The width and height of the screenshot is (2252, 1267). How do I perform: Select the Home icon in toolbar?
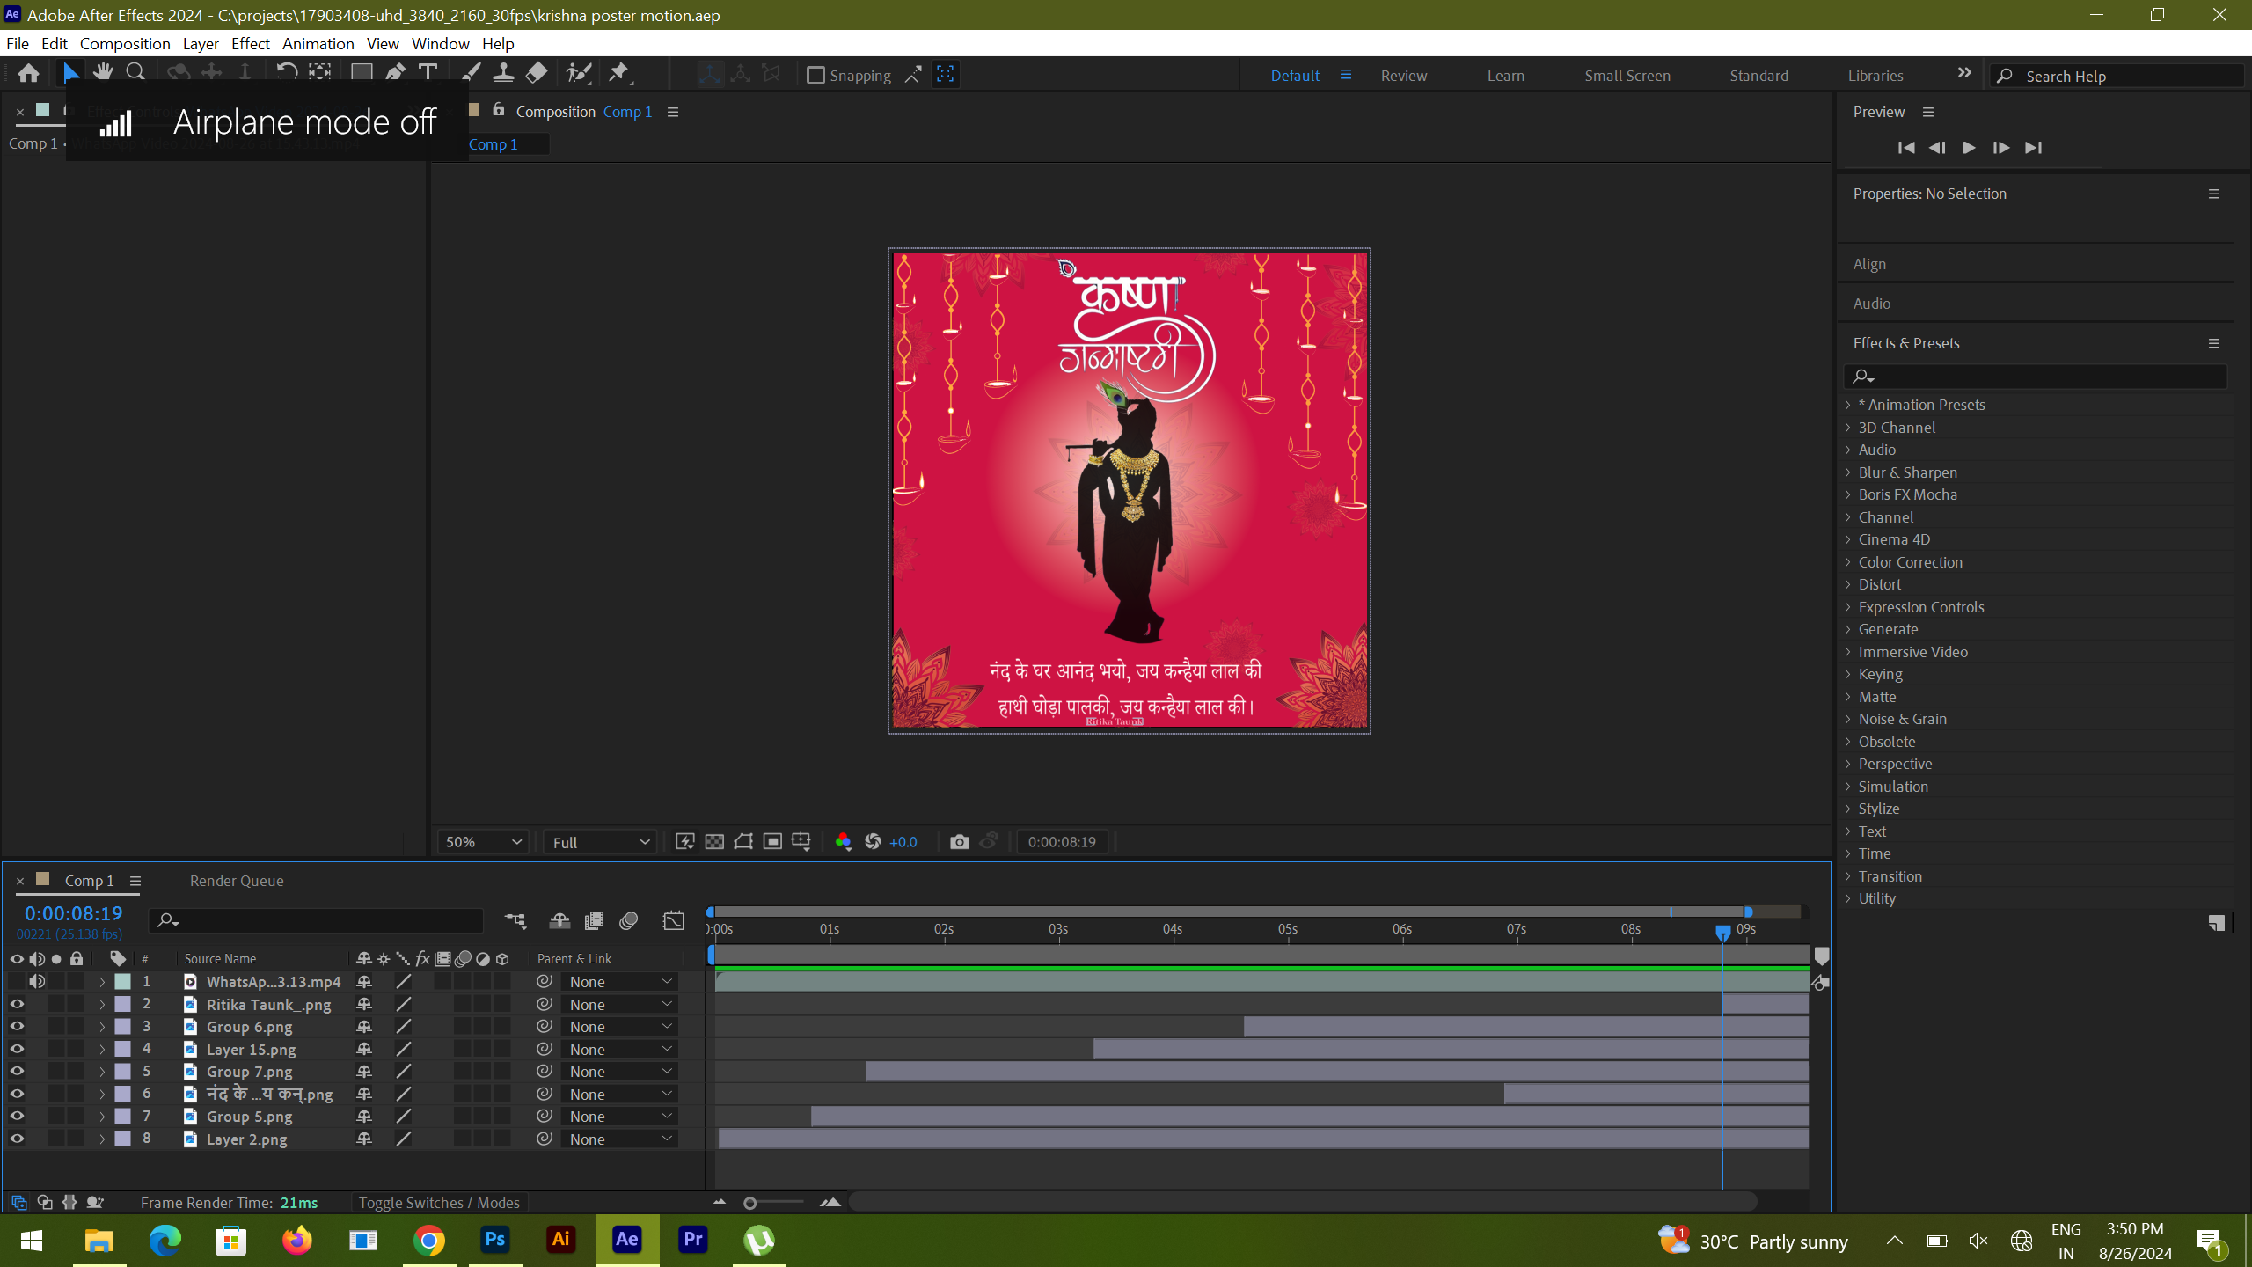point(28,74)
